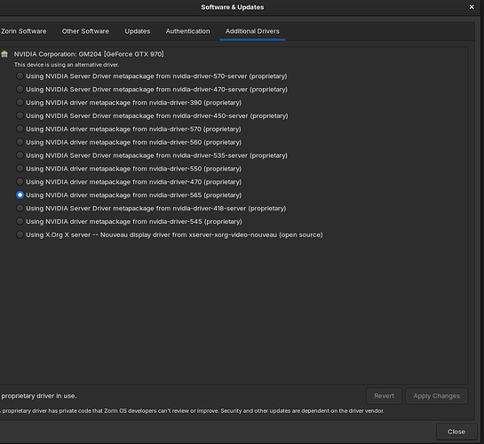
Task: Select nvidia-driver-570-server radio option
Action: pyautogui.click(x=20, y=75)
